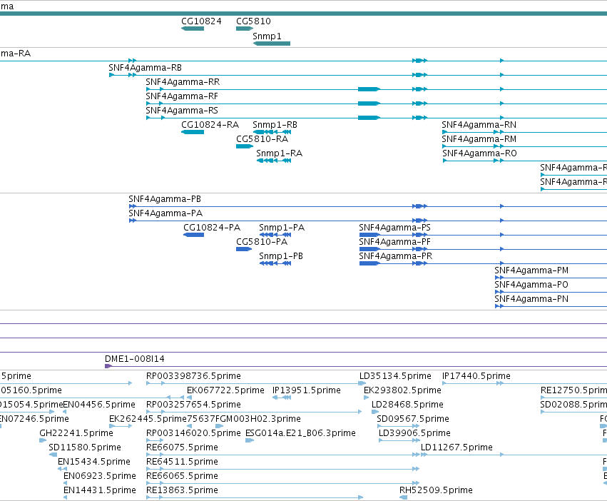Click the Snmp1-RA transcript label
Viewport: 607px width, 501px height.
[279, 153]
